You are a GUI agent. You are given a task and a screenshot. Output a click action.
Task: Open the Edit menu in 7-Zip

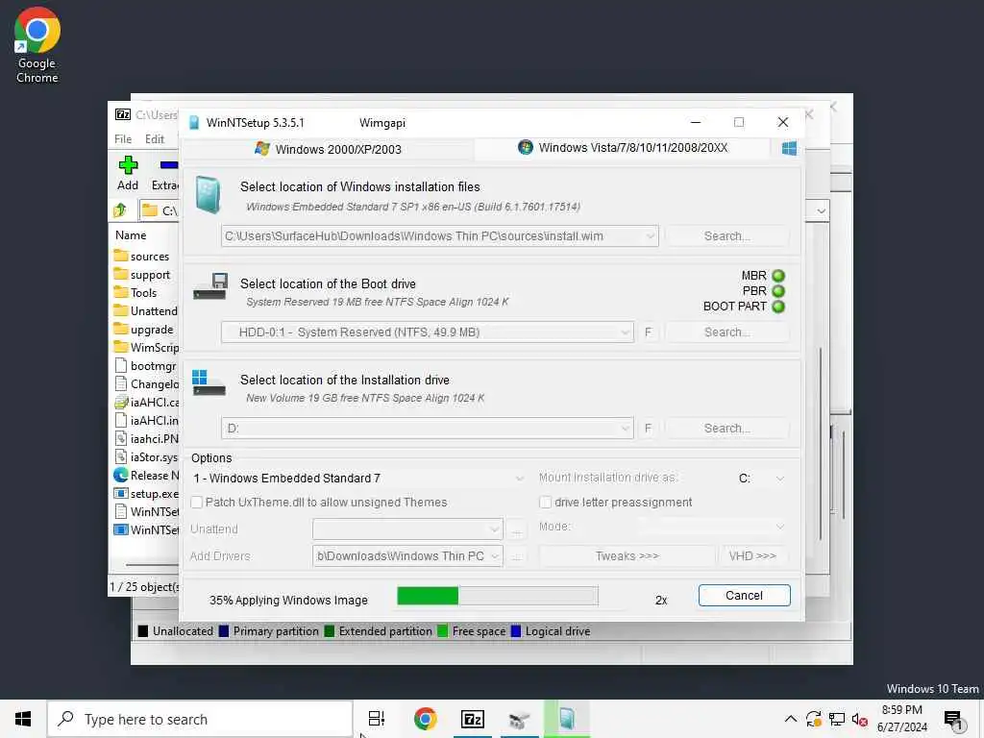pos(155,139)
